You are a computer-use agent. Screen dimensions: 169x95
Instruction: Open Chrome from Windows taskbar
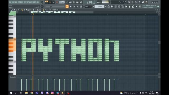tap(32, 93)
